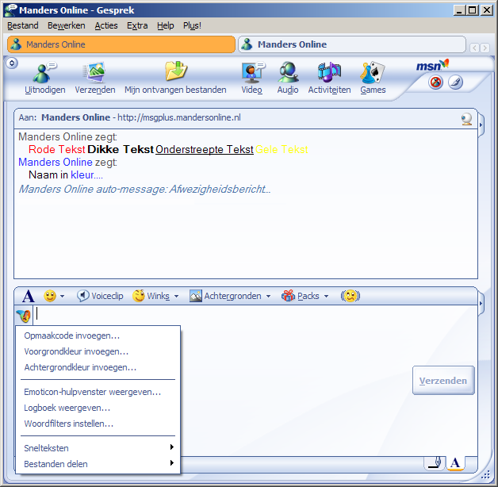Screen dimensions: 498x487
Task: Choose Woordfilters instellen...
Action: pyautogui.click(x=98, y=424)
